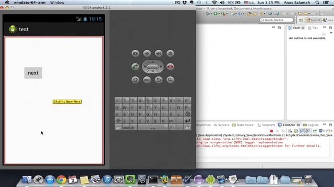Switch to the Java perspective
This screenshot has width=334, height=187.
tap(328, 20)
